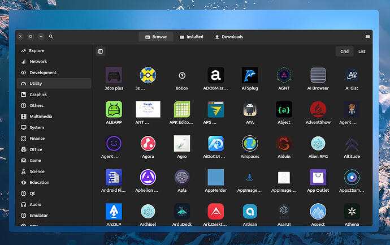
Task: Switch to the Installed tab
Action: (x=192, y=37)
